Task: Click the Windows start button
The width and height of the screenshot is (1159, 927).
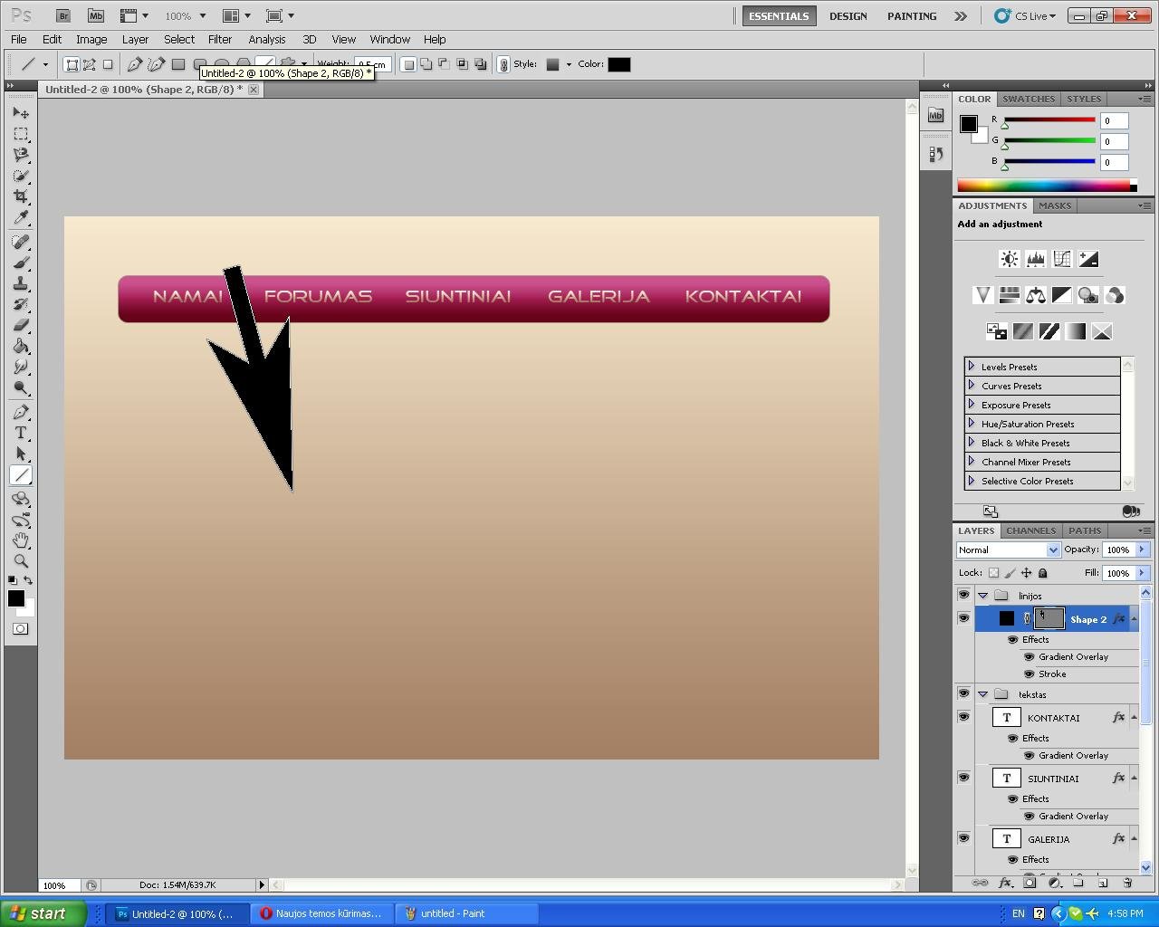Action: [x=43, y=913]
